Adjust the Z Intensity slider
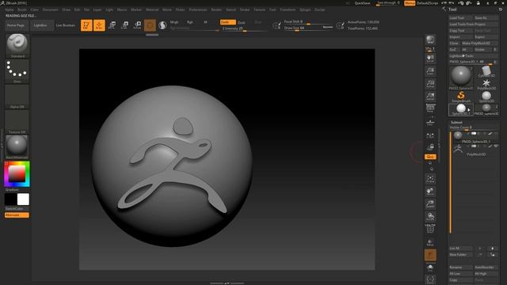The image size is (507, 285). 245,28
